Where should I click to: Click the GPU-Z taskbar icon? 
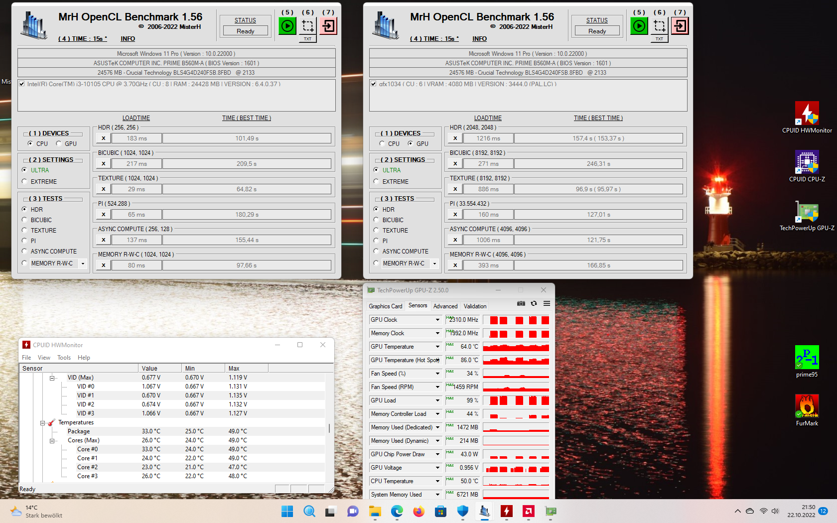[551, 511]
